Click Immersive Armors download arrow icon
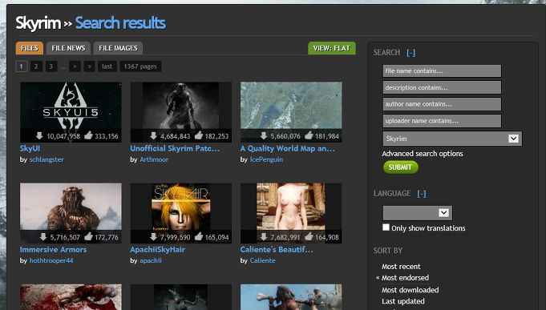Viewport: 546px width, 310px height. (x=42, y=236)
